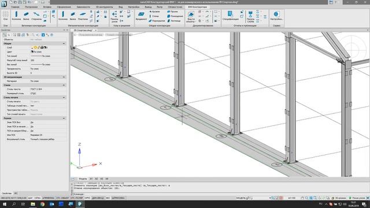Select the Проем opening tool
Viewport: 370px width, 208px height.
pos(173,12)
